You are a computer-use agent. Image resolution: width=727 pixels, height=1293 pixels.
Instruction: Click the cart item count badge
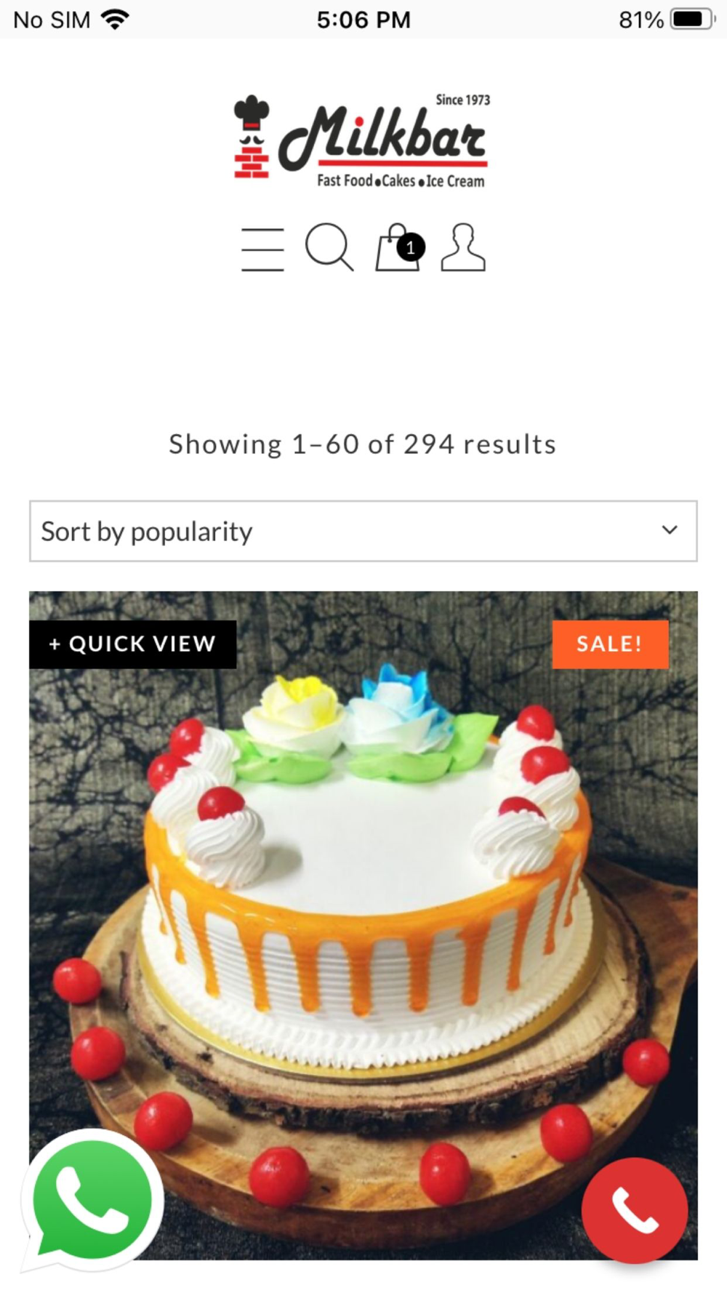coord(411,248)
